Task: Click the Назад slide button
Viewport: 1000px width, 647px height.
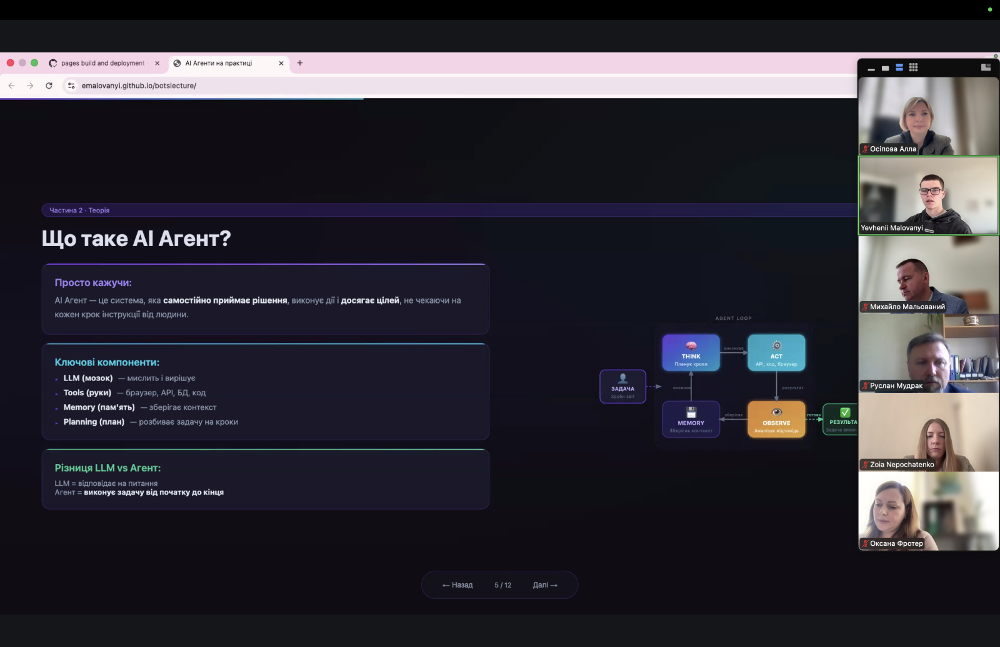Action: pos(457,585)
